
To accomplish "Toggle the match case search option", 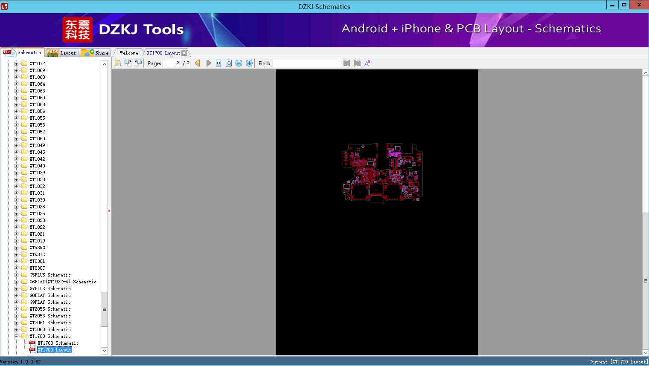I will tap(367, 63).
